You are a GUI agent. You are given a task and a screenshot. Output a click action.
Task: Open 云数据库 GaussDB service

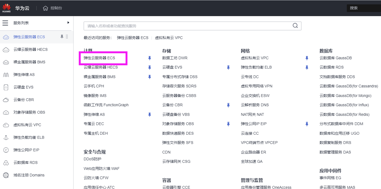(x=336, y=58)
